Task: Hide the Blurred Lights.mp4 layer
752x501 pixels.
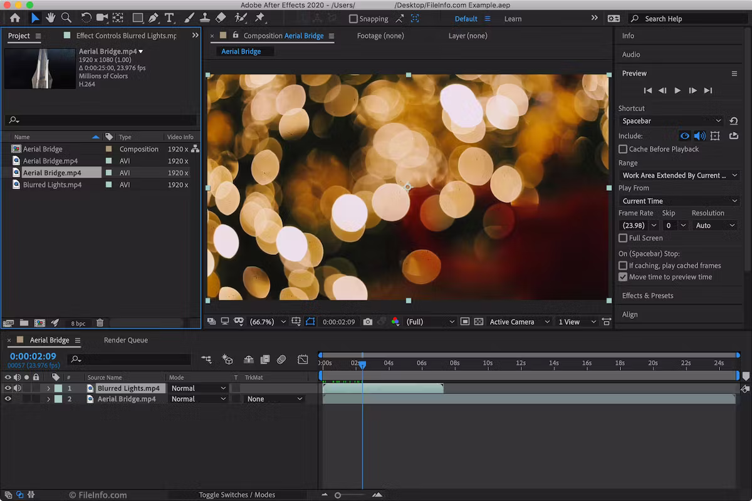Action: click(x=6, y=388)
